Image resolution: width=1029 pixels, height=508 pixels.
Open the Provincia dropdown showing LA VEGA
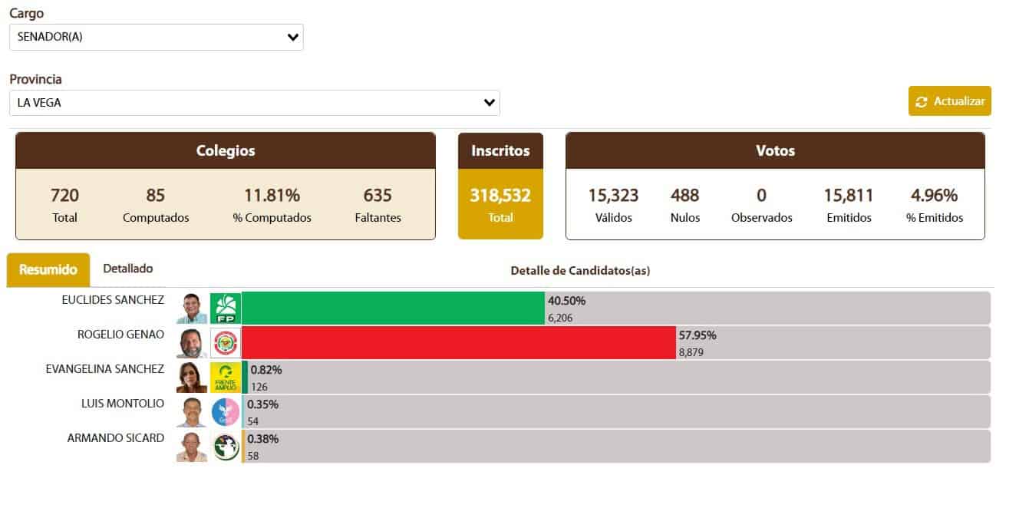pos(255,102)
